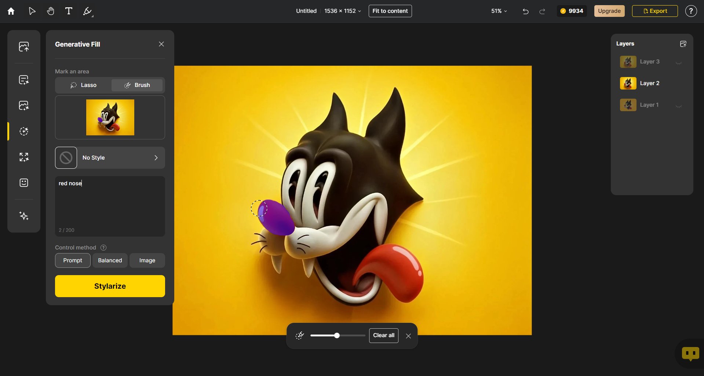Open image-to-image tool in sidebar
Viewport: 704px width, 376px height.
(24, 106)
